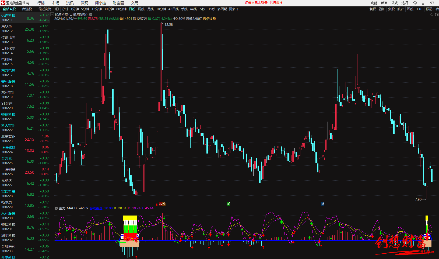Click the panel toggle icon before 分时

(57, 9)
